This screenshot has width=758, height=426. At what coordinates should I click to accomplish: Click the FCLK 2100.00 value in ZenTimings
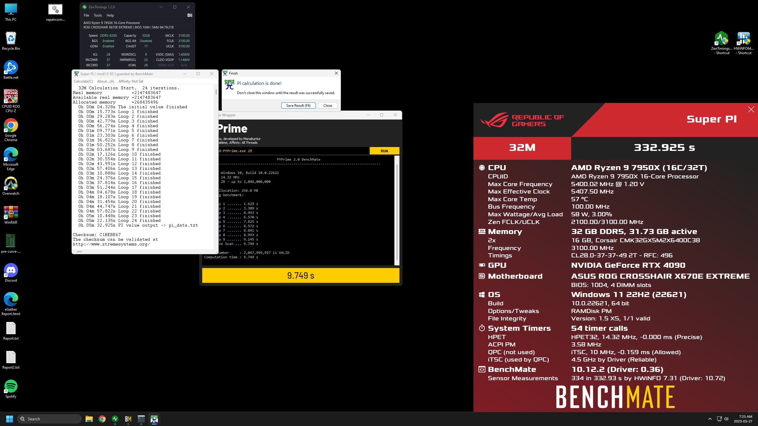tap(184, 41)
